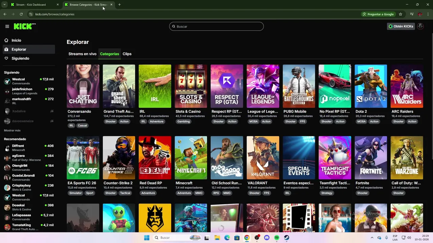Open ARC Raiders category thumbnail

pyautogui.click(x=407, y=86)
